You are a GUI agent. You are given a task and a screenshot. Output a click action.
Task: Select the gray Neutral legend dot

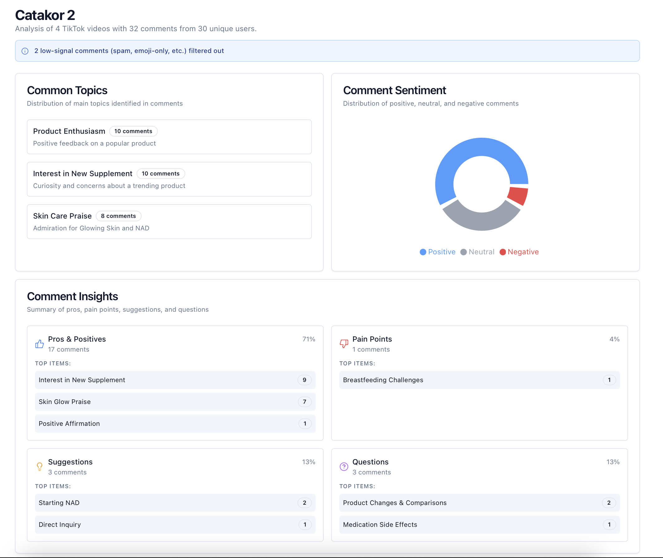(x=464, y=252)
